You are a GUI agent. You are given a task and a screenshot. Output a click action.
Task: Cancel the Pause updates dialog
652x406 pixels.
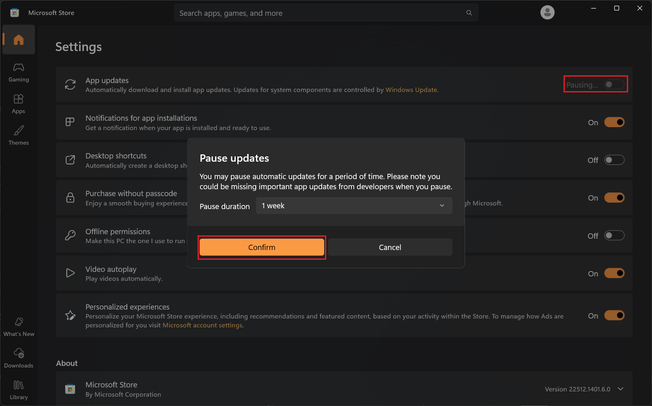coord(390,247)
